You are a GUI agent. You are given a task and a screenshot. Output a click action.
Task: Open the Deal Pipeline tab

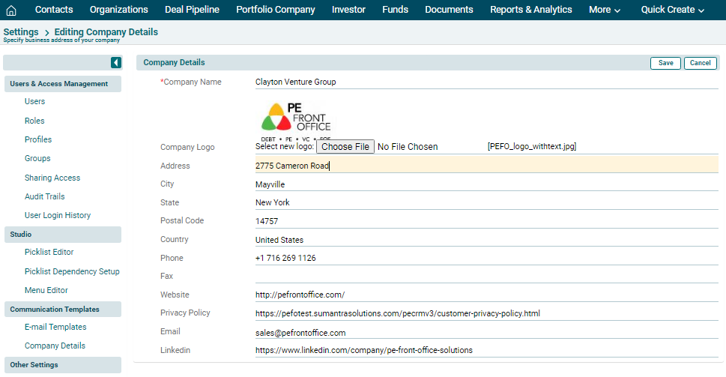(x=192, y=10)
